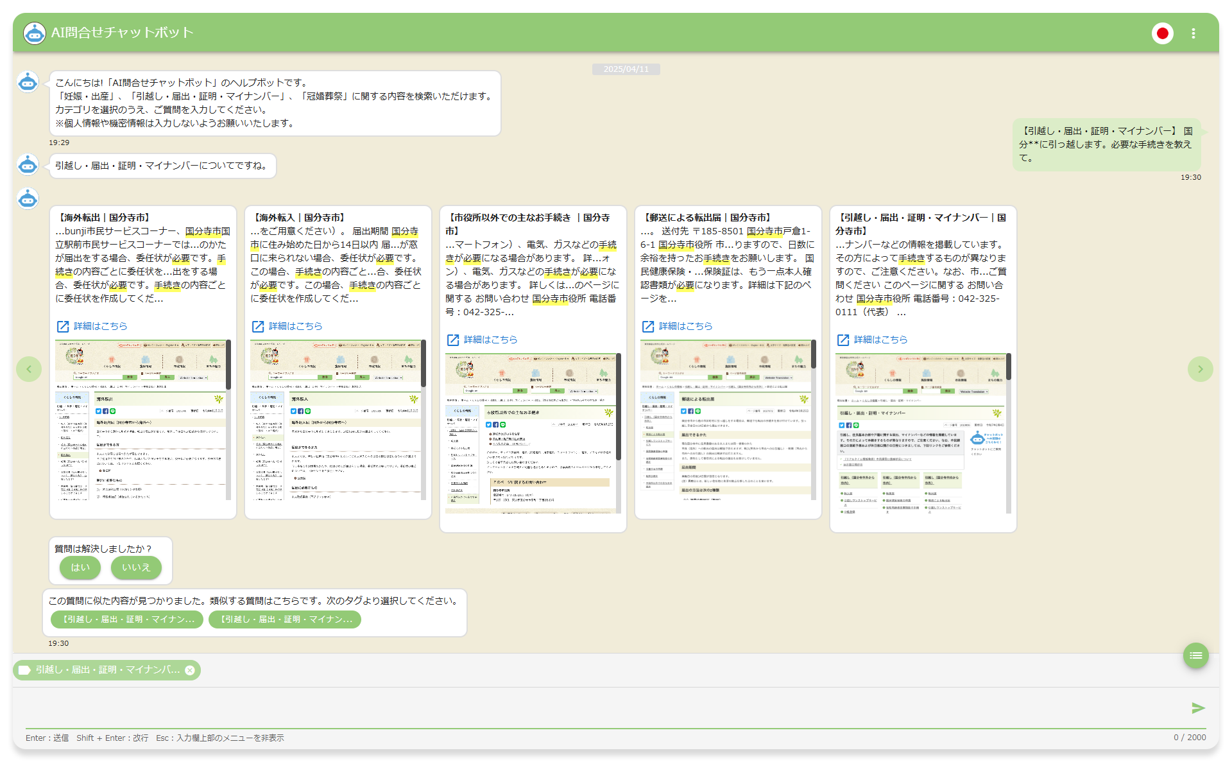This screenshot has width=1232, height=762.
Task: Answer はい to question resolved prompt
Action: (x=80, y=567)
